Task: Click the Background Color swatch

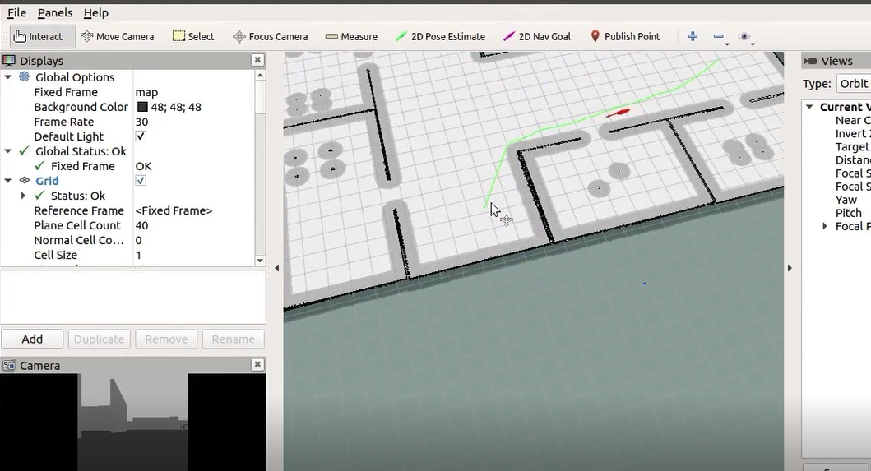Action: coord(142,107)
